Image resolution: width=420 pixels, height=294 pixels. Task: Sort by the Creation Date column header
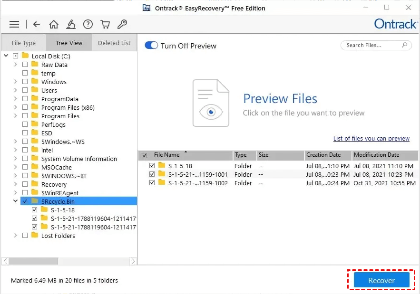(328, 155)
